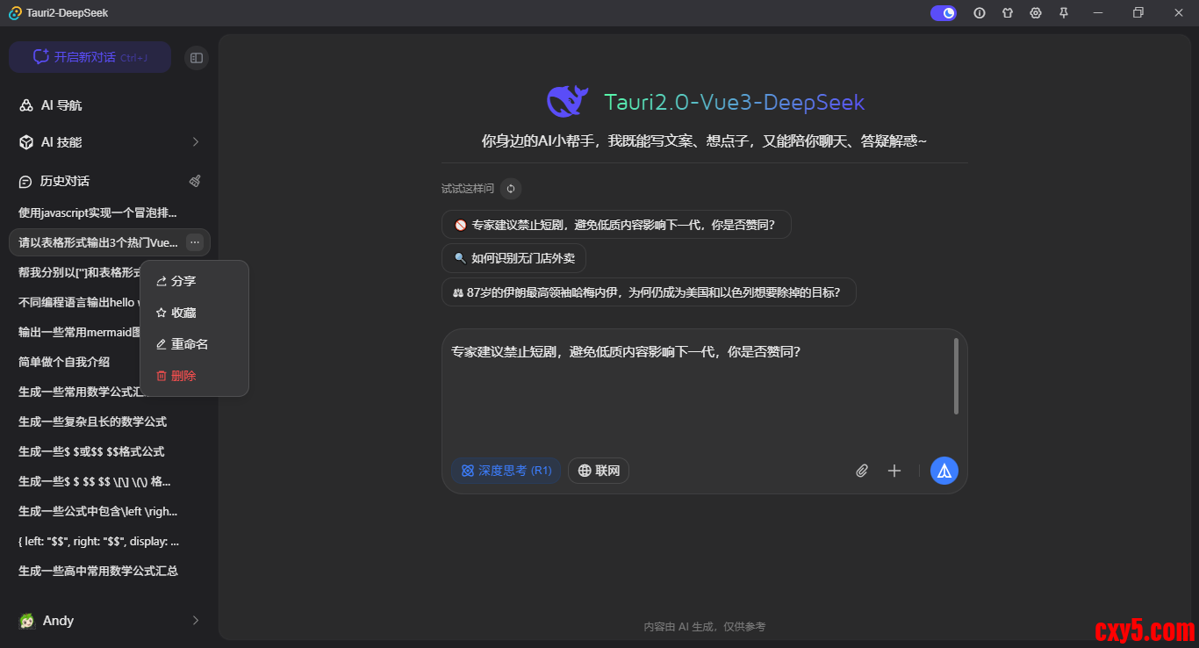The height and width of the screenshot is (648, 1199).
Task: Open the info icon in the titlebar
Action: pos(979,12)
